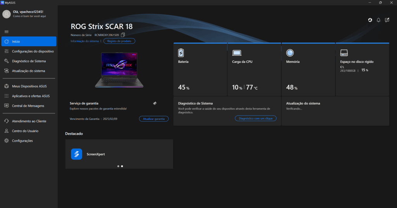Show first highlighted carousel page dot
The image size is (397, 208).
[x=118, y=166]
